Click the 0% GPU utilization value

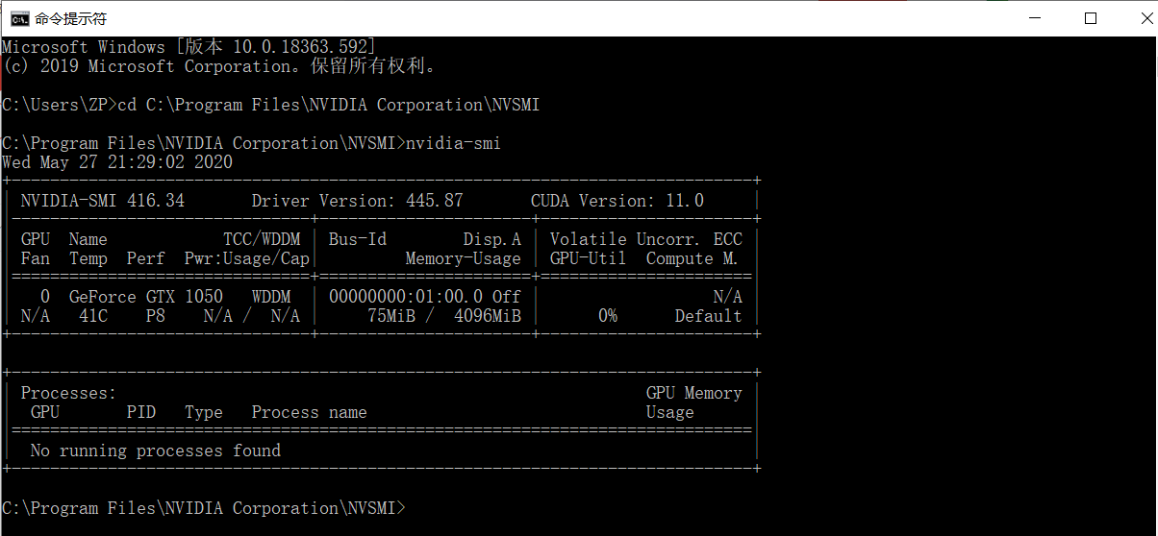pyautogui.click(x=607, y=316)
